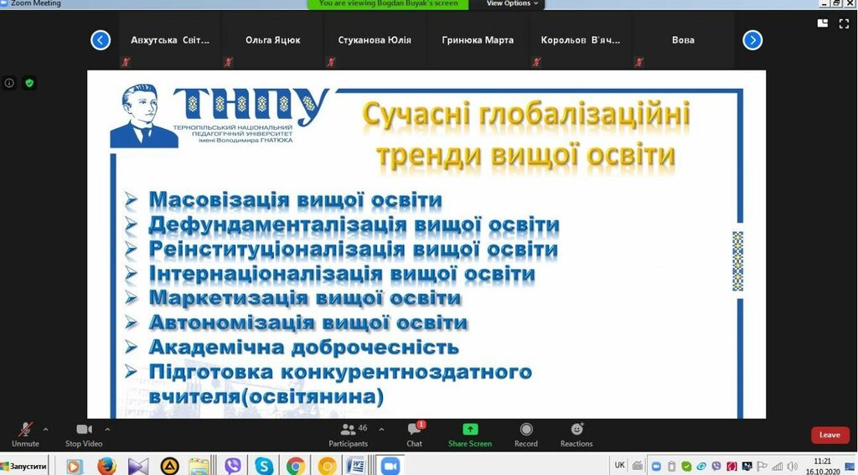Open the Chat panel
This screenshot has width=858, height=475.
coord(414,430)
